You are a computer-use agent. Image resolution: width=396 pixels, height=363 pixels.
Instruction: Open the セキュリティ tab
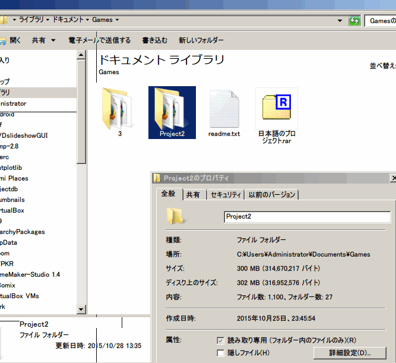tap(226, 195)
